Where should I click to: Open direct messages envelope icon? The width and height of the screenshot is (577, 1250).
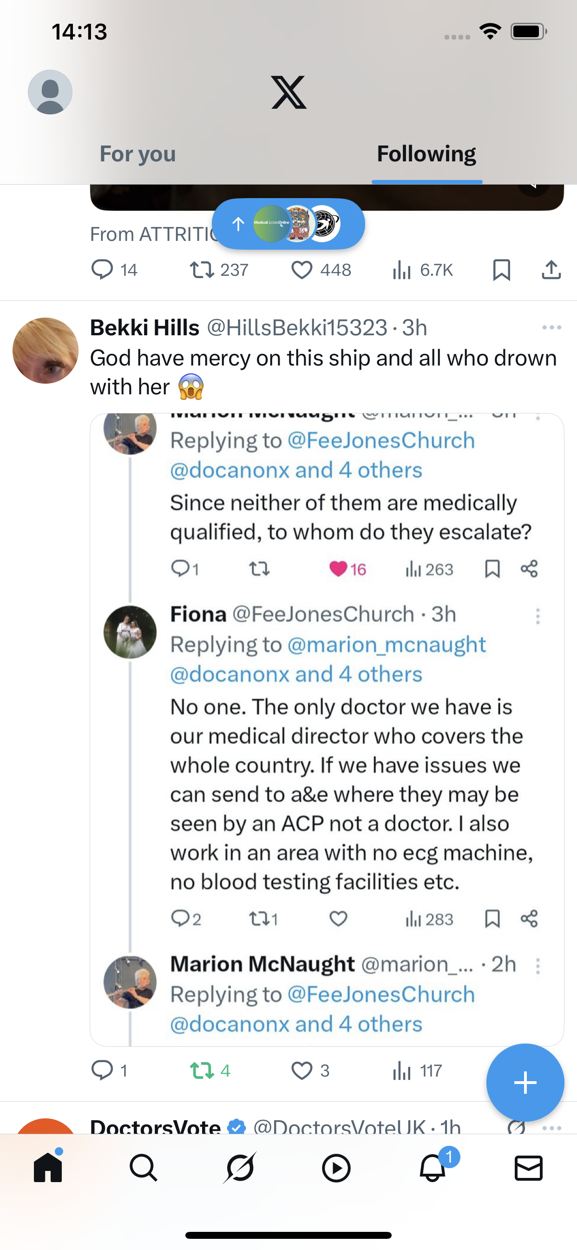[528, 1168]
